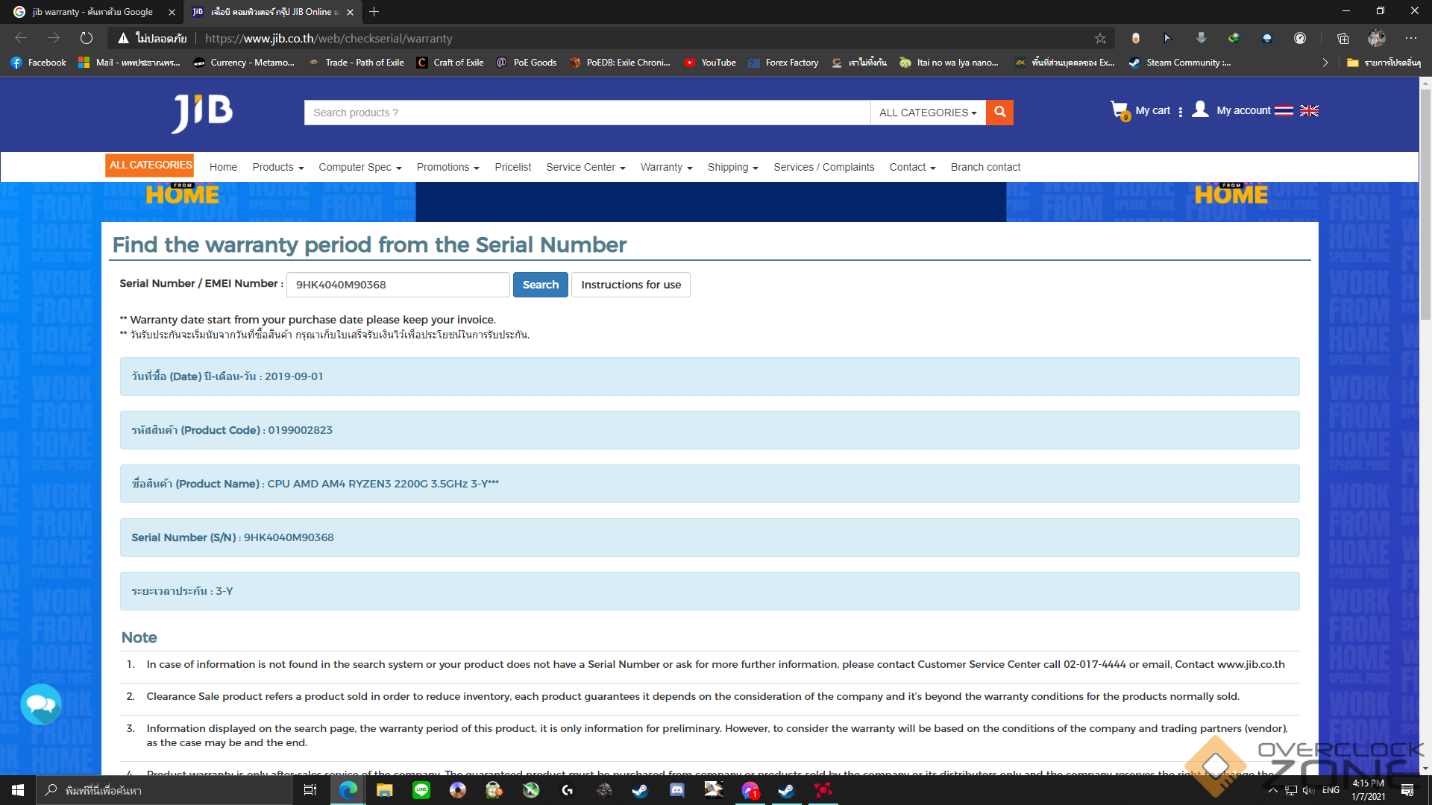
Task: Click the orange search magnifier icon
Action: coord(999,113)
